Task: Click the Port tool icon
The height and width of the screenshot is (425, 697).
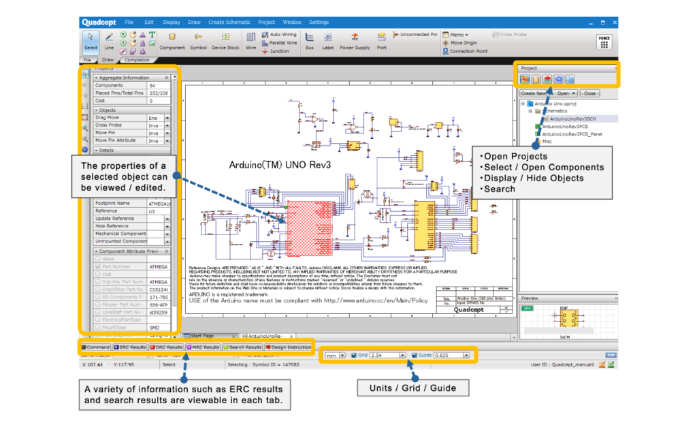Action: tap(382, 40)
